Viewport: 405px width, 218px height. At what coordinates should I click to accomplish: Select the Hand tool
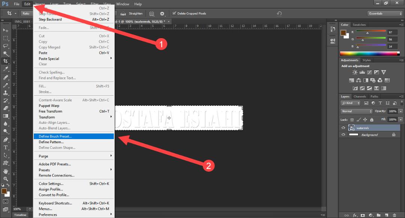tap(5, 171)
